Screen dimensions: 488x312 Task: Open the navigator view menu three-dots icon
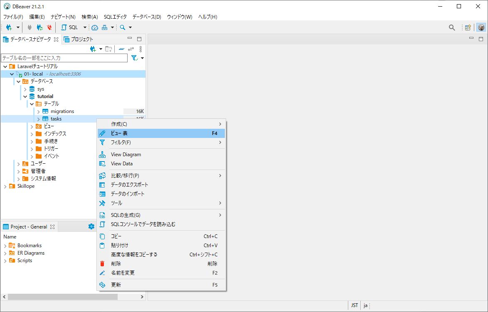pyautogui.click(x=140, y=49)
